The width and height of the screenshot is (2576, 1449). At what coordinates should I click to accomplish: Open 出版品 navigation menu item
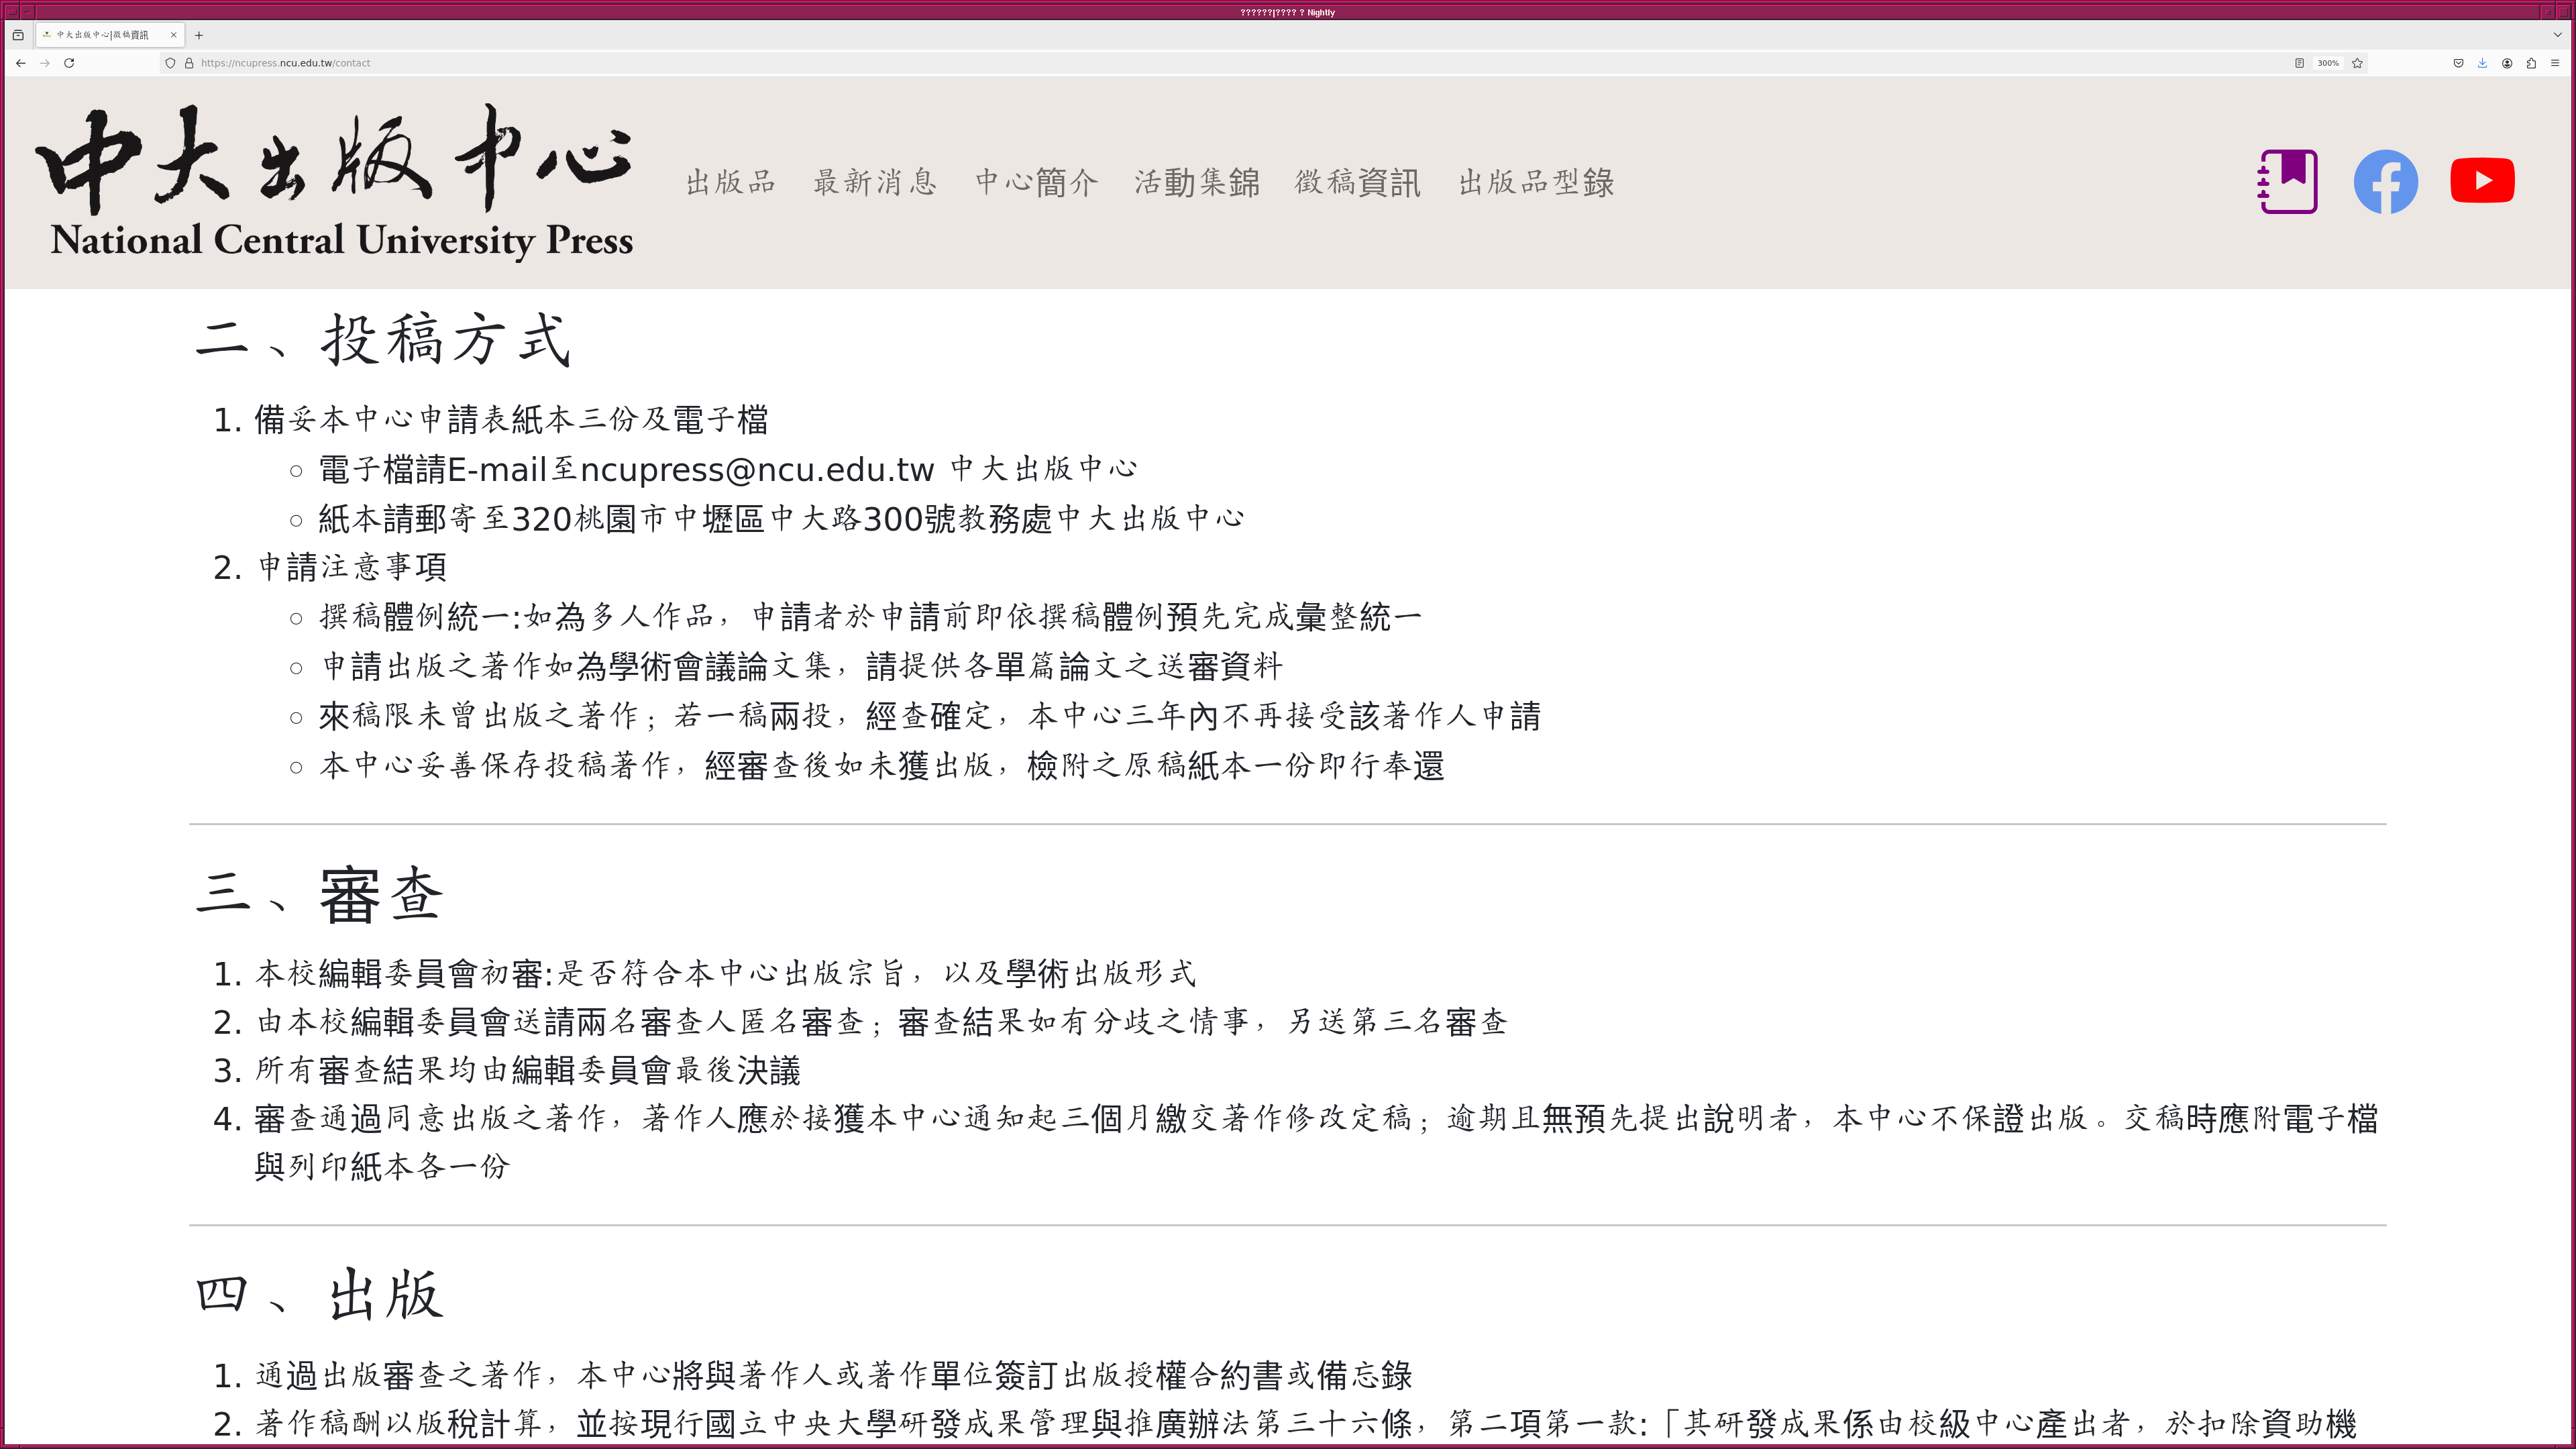[x=731, y=182]
